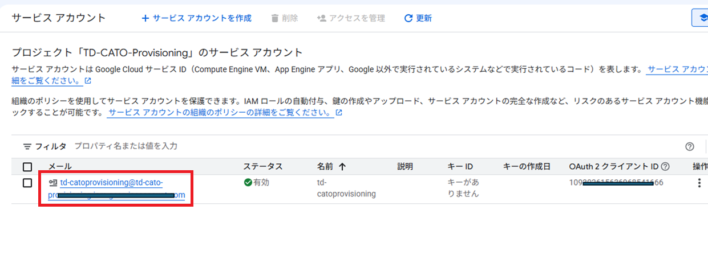This screenshot has height=263, width=708.
Task: Click the external link icon after the organization policy link
Action: (339, 113)
